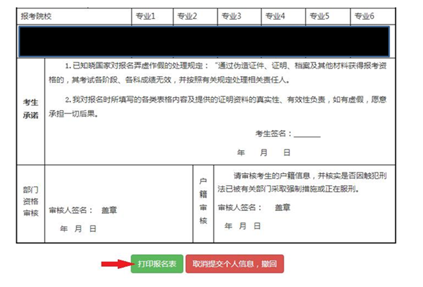Viewport: 423px width, 287px height.
Task: Click the red arrow pointing at print button
Action: [113, 265]
